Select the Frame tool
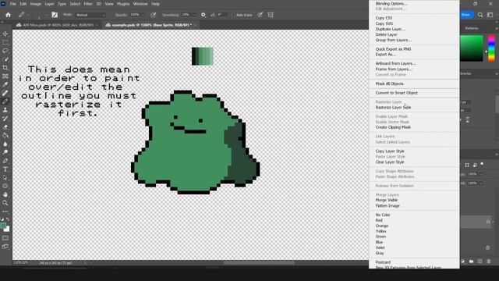499x281 pixels. point(5,76)
